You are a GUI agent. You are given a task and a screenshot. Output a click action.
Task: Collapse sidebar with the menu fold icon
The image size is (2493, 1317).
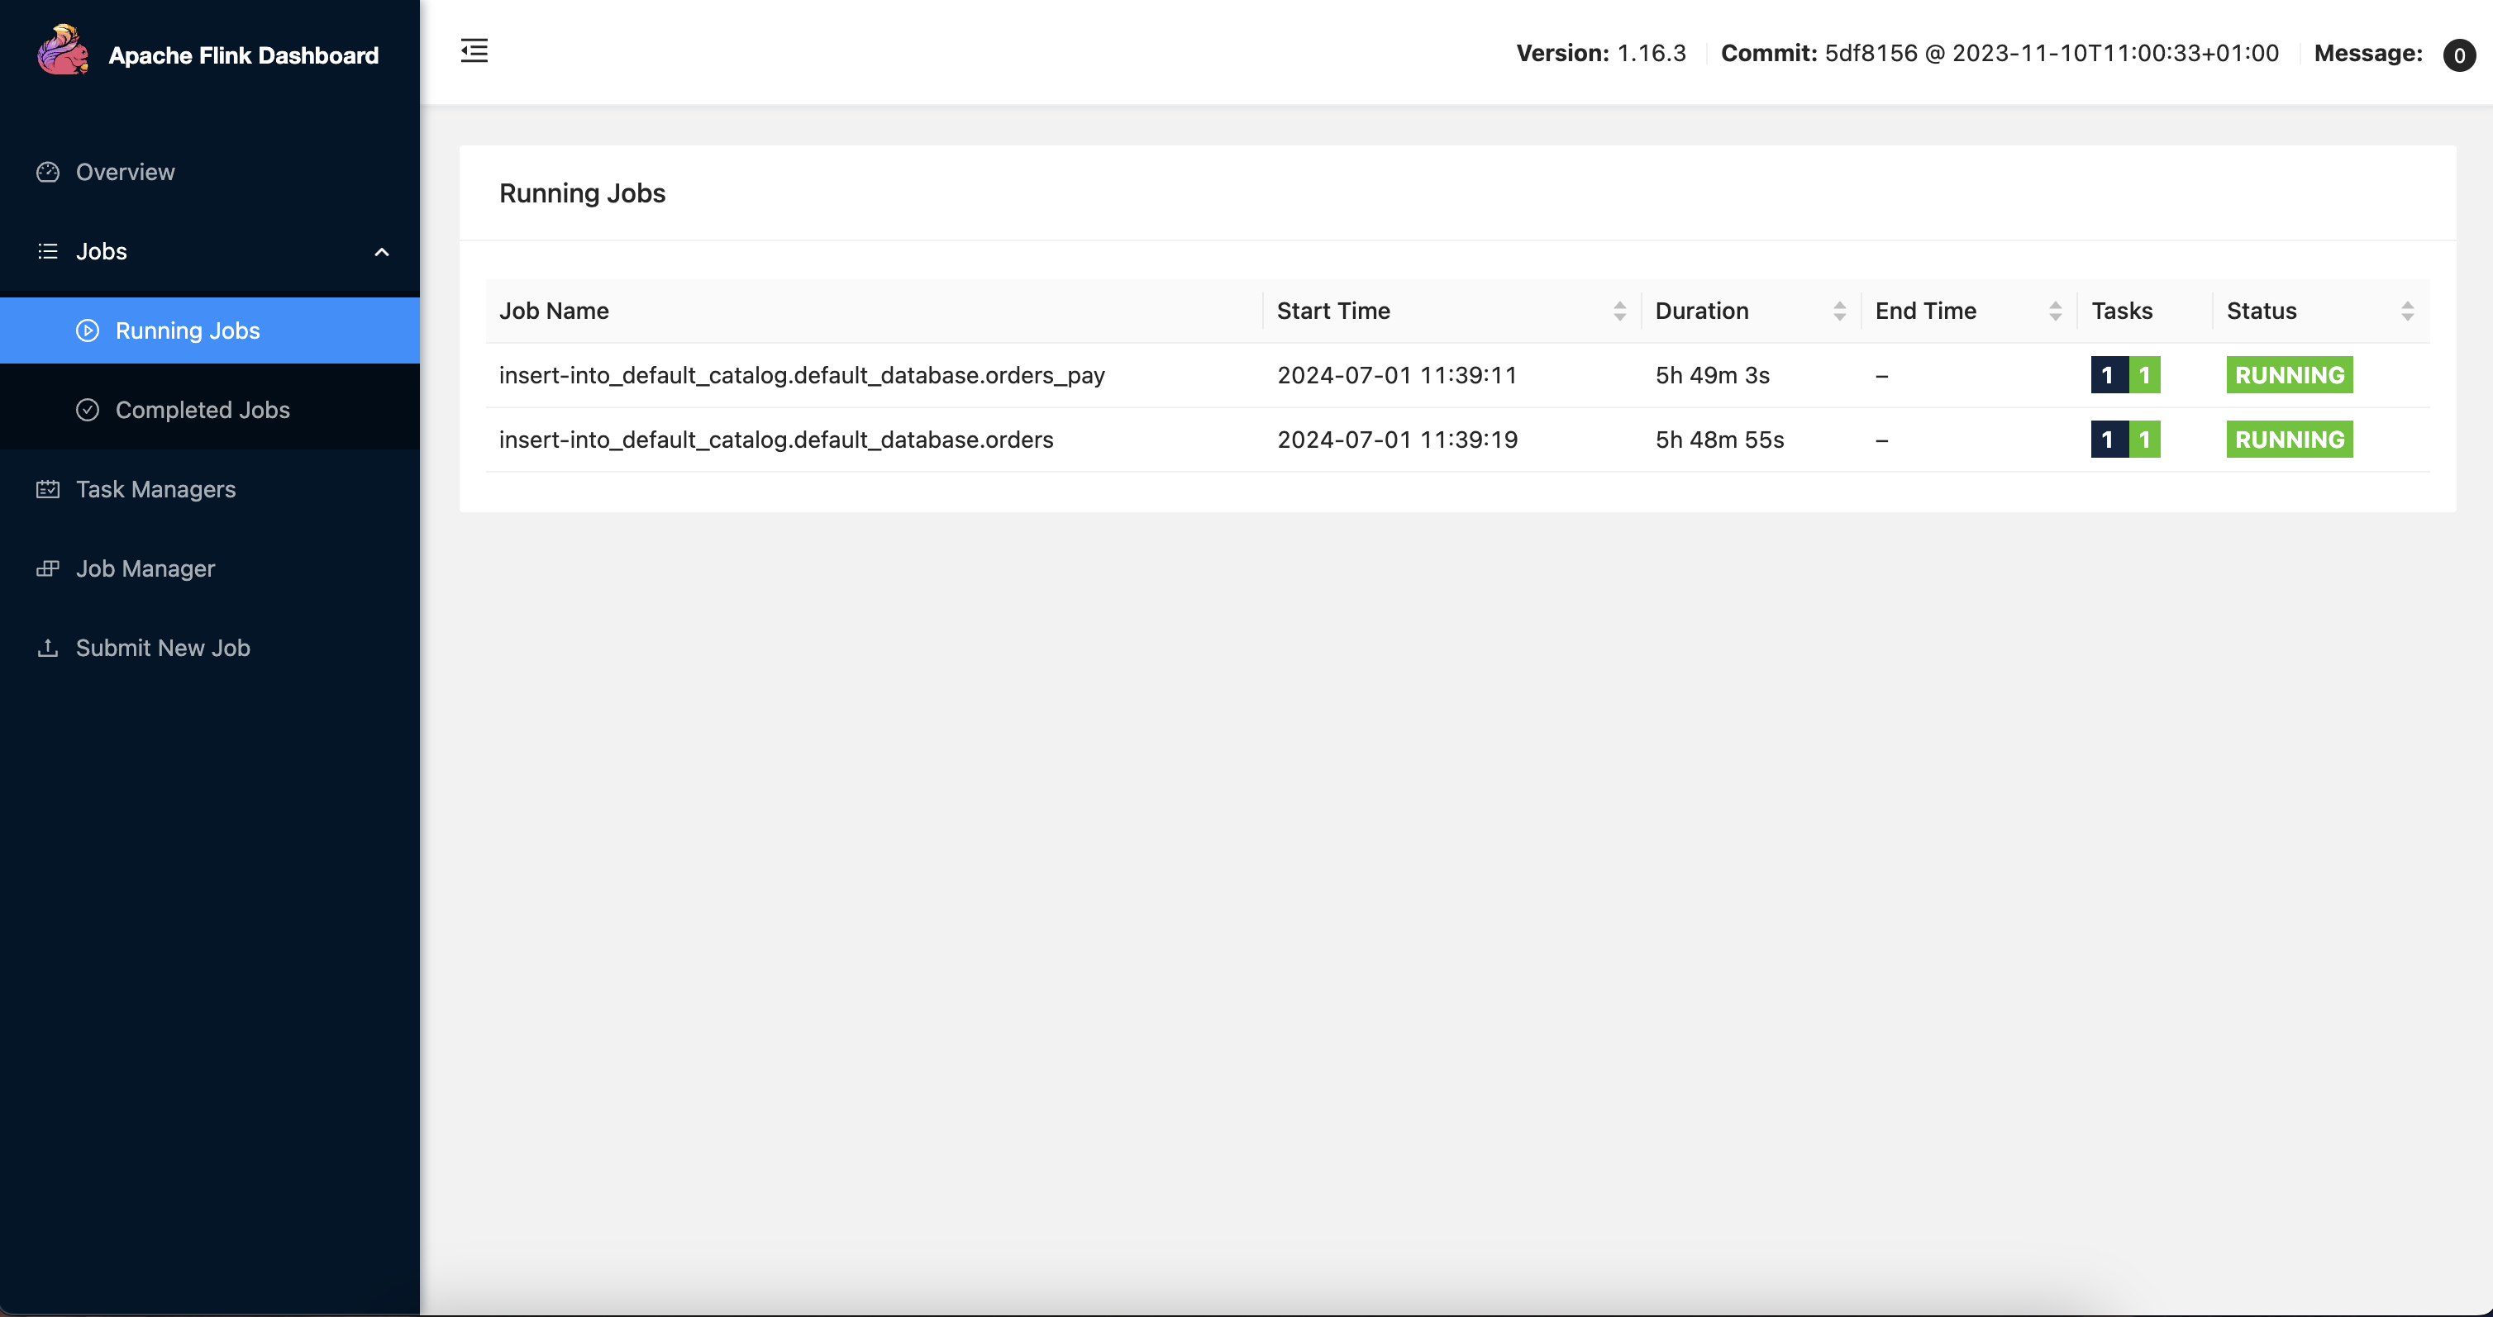click(x=474, y=50)
